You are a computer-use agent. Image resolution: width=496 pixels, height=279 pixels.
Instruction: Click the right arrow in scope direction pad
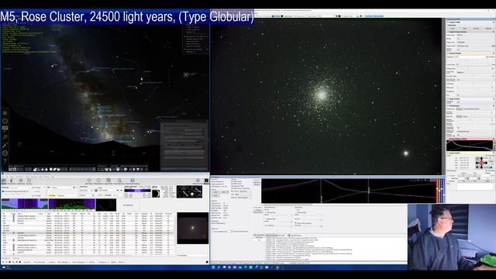486,163
